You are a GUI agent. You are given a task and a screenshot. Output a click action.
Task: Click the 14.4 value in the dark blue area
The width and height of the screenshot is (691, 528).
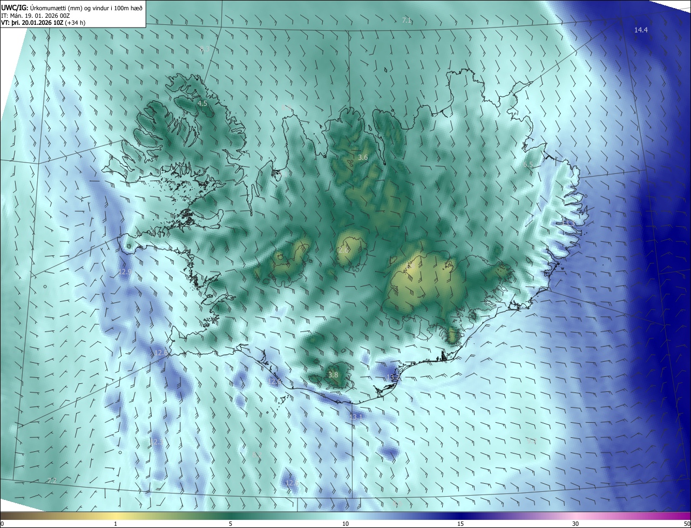point(641,30)
